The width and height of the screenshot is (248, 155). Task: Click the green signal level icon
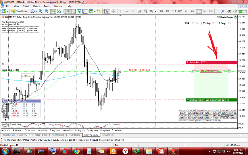tap(235, 11)
